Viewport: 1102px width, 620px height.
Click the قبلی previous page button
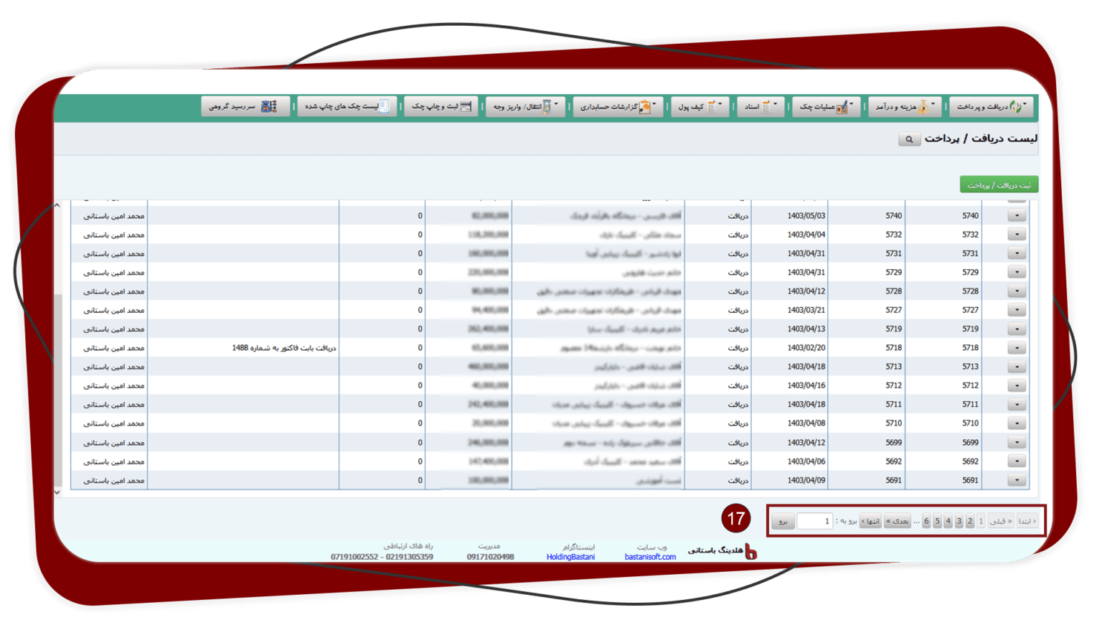coord(1001,521)
